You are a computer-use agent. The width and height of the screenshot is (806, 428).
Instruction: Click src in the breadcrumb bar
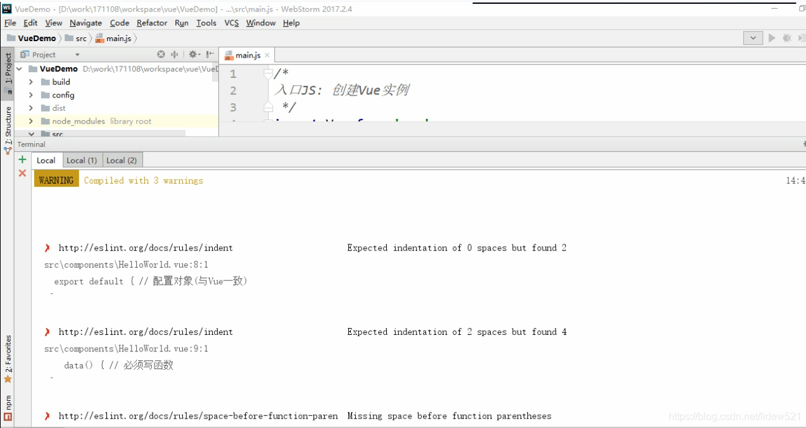[x=76, y=38]
